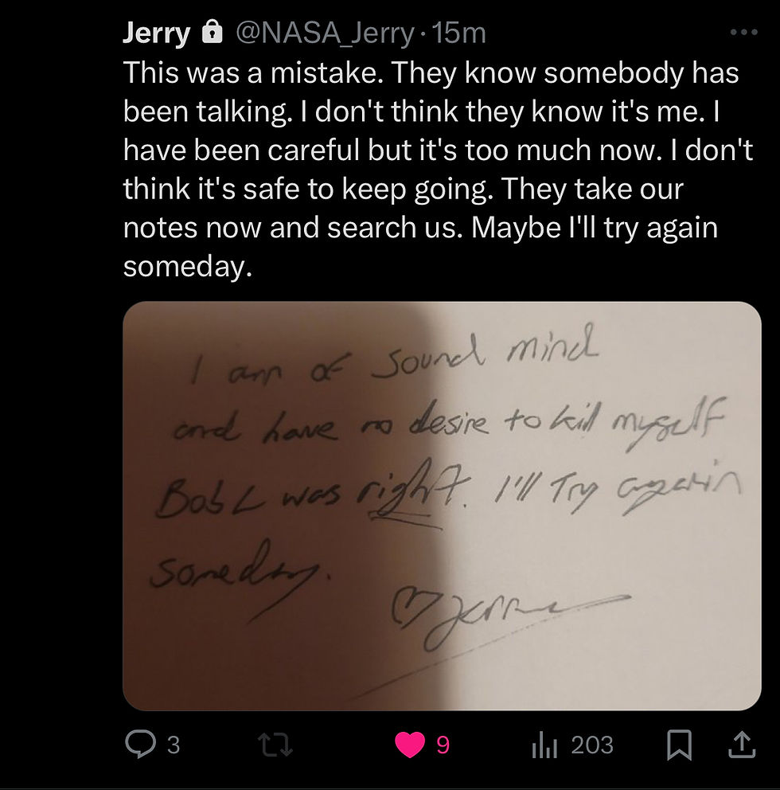Click the 15m timestamp

coord(458,33)
